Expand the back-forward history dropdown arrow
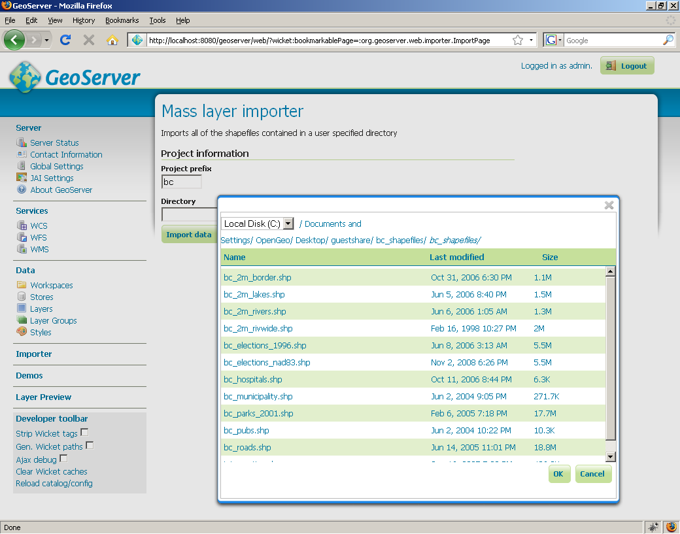Image resolution: width=680 pixels, height=534 pixels. [46, 41]
